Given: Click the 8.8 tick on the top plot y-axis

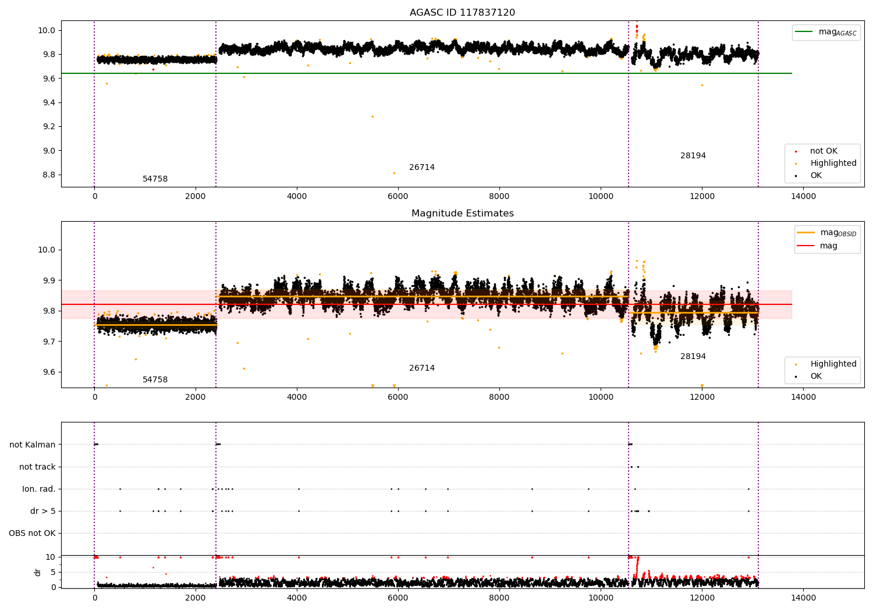Looking at the screenshot, I should pos(48,175).
